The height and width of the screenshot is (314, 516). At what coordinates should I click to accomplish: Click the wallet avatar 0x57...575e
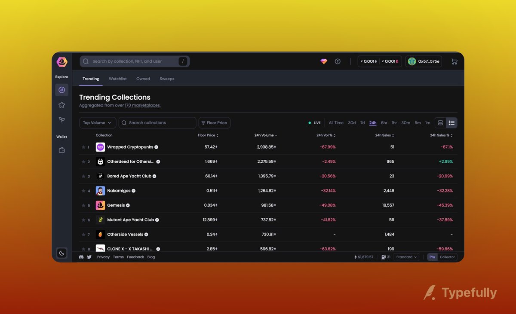(424, 61)
